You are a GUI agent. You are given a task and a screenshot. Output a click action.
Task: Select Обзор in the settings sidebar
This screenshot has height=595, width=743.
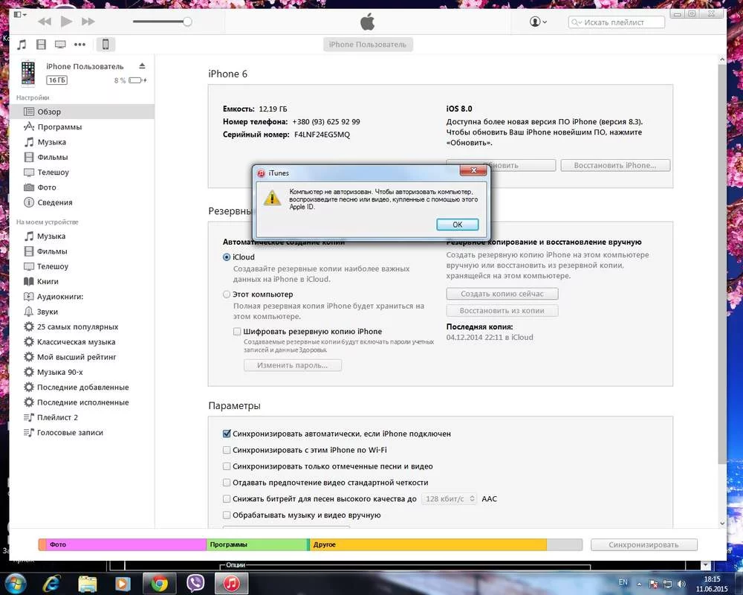coord(82,112)
